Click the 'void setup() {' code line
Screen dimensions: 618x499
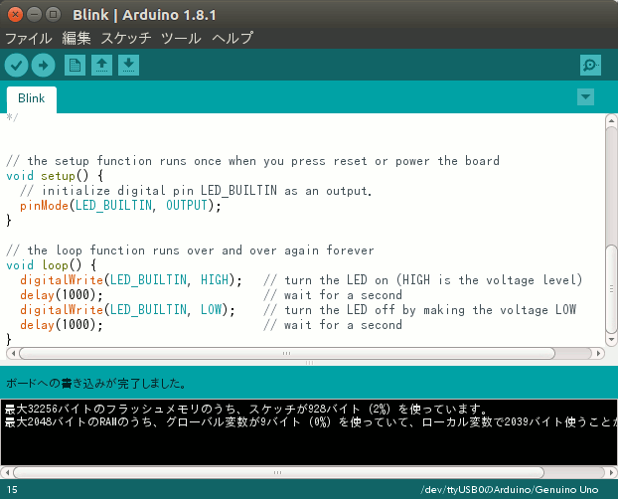[56, 176]
